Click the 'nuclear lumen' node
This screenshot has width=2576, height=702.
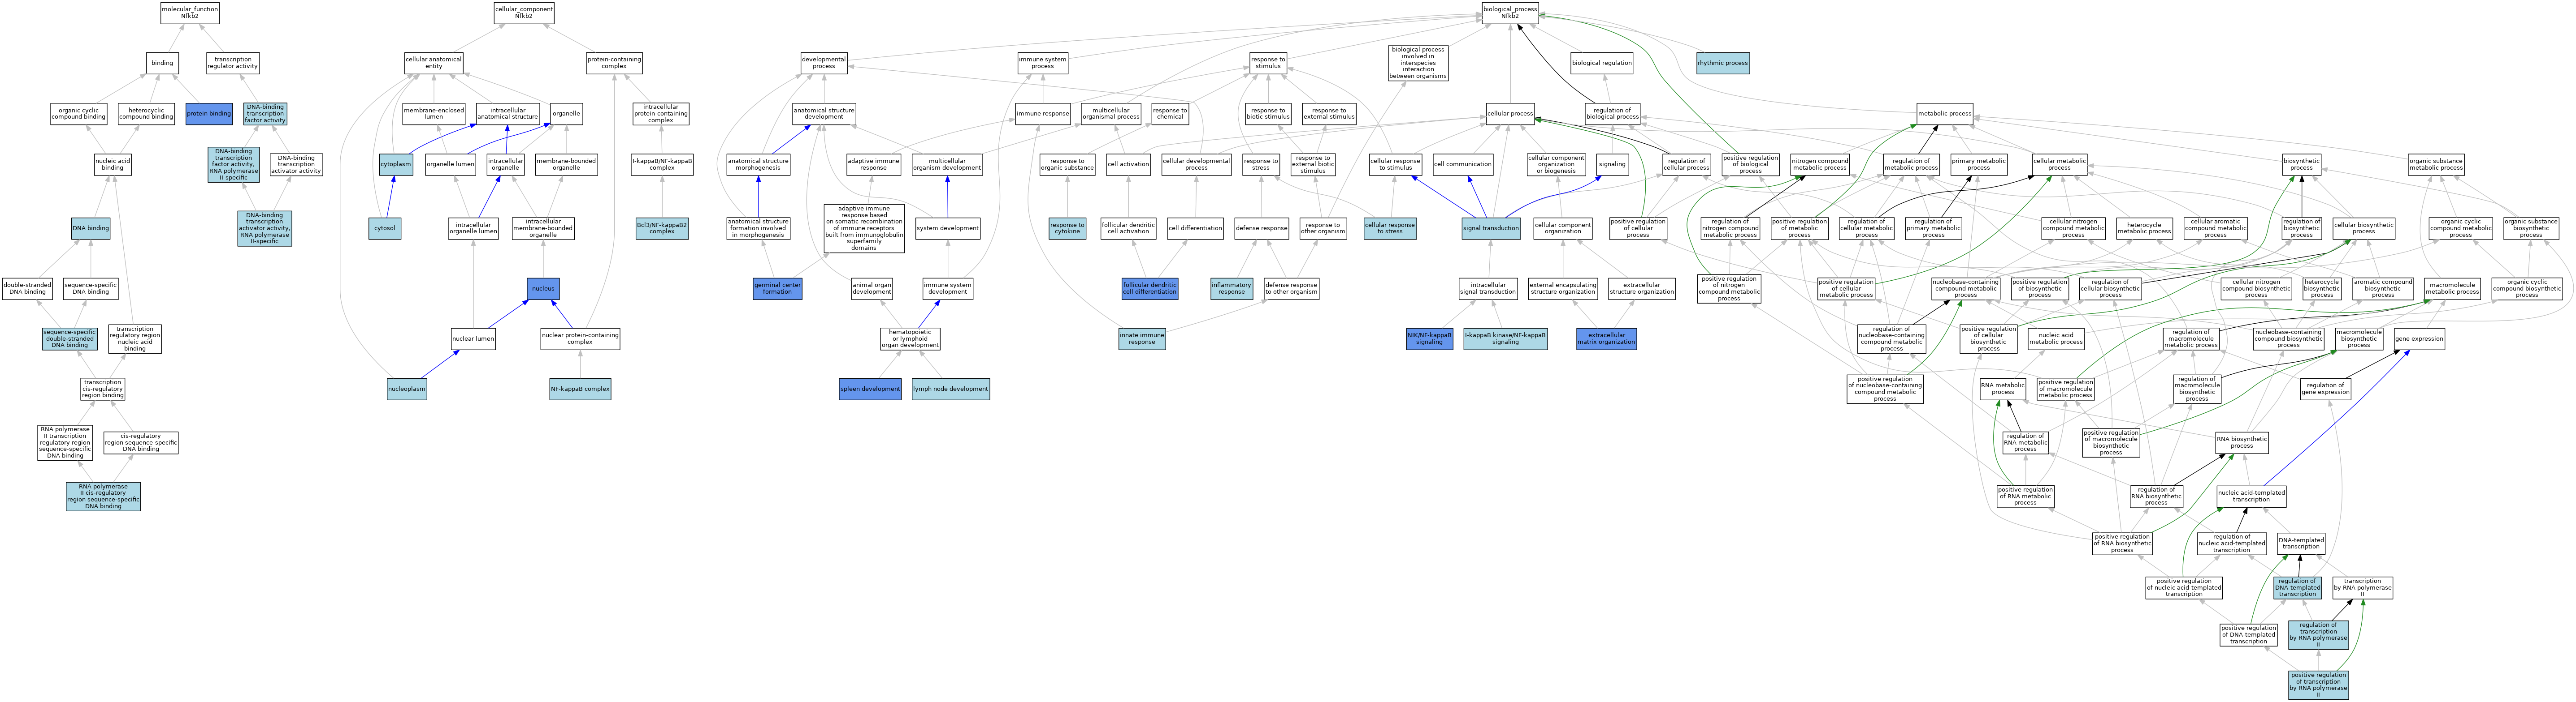click(473, 338)
